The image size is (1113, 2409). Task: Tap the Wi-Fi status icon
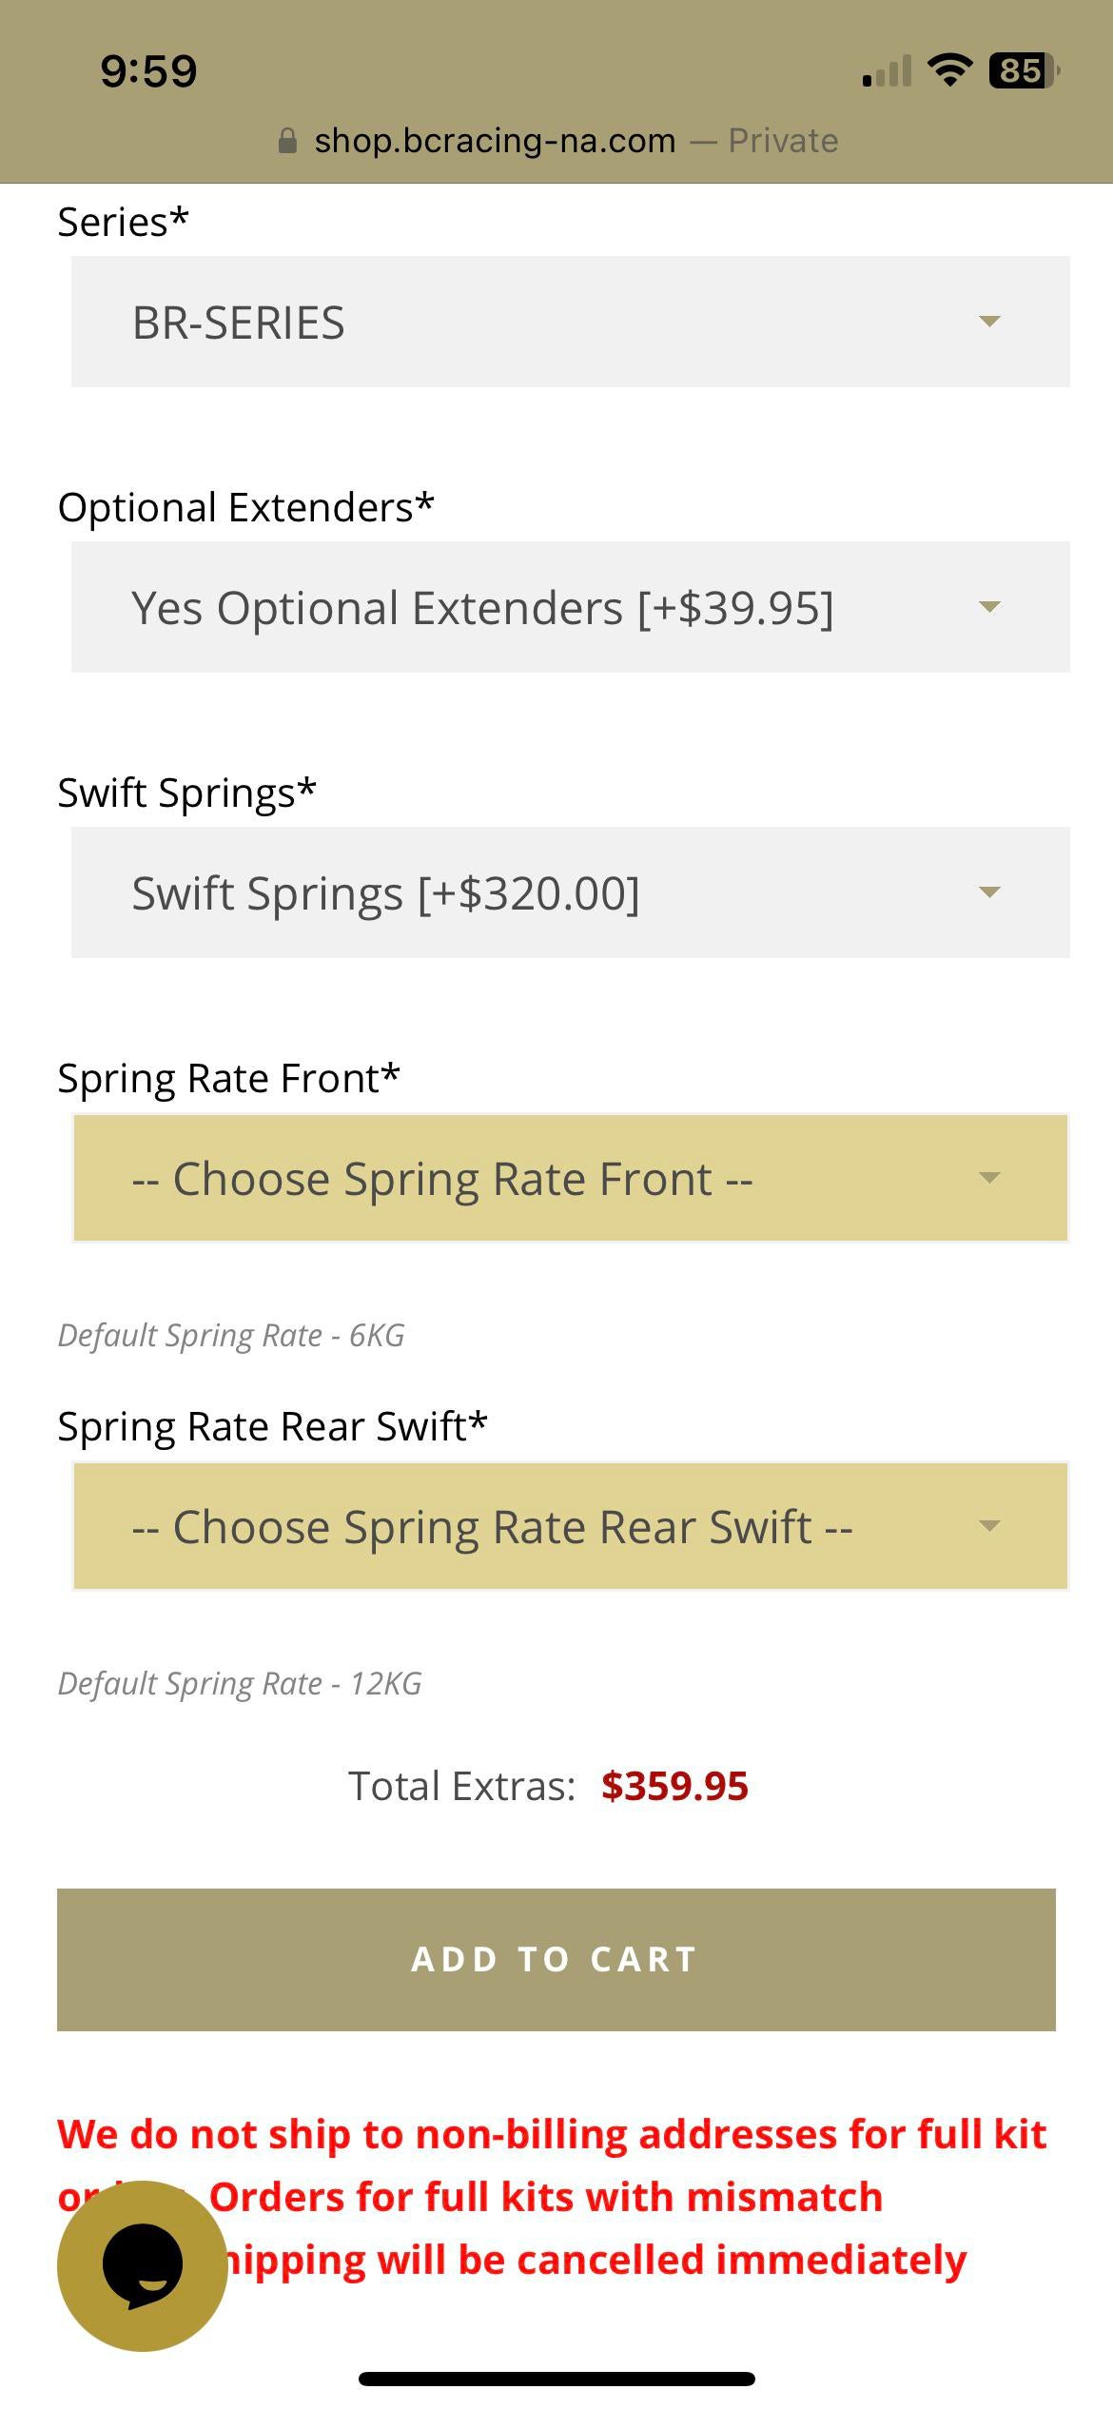pyautogui.click(x=948, y=70)
